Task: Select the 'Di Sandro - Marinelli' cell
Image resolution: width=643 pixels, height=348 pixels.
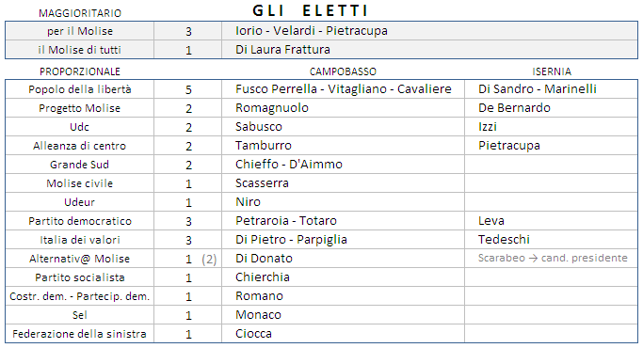Action: pyautogui.click(x=551, y=89)
